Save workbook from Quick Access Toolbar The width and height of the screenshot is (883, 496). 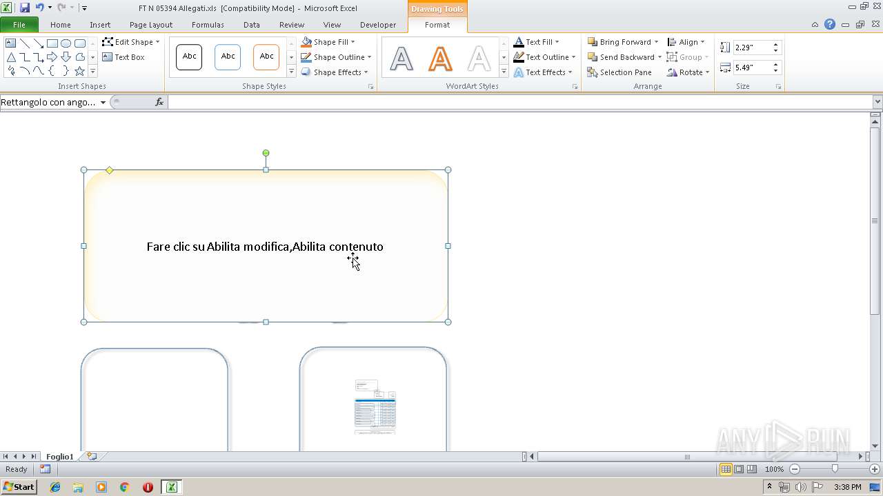point(25,8)
